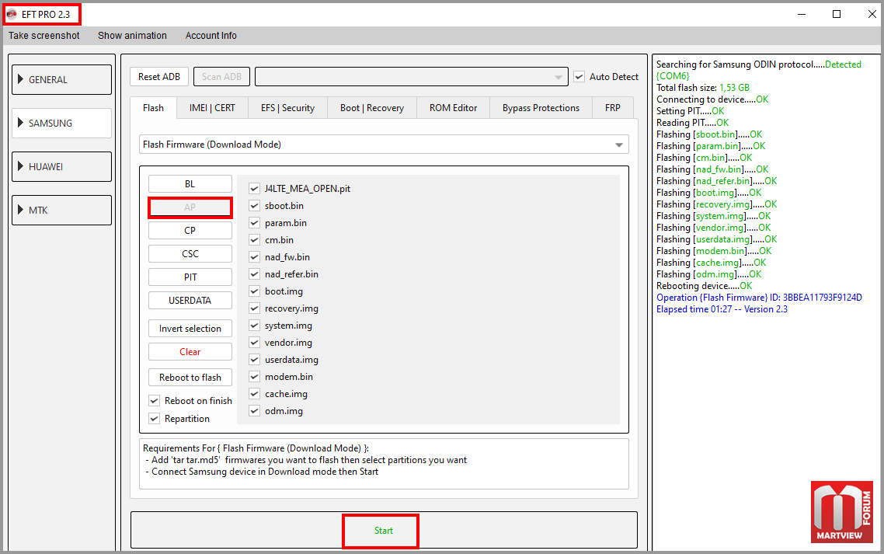This screenshot has height=554, width=884.
Task: Open the Account Info menu
Action: tap(211, 36)
